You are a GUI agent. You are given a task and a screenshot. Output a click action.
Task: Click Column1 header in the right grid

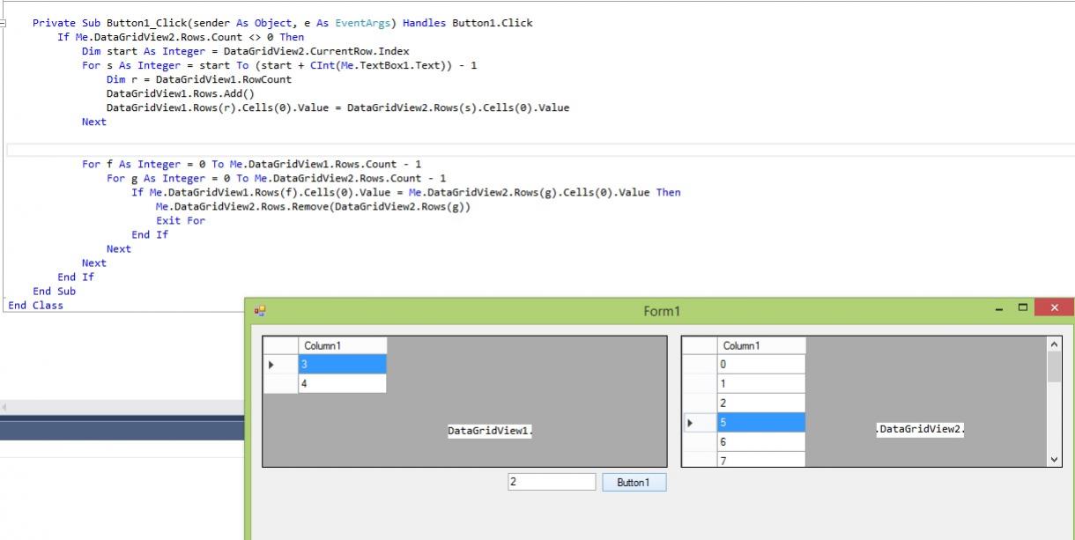tap(761, 345)
